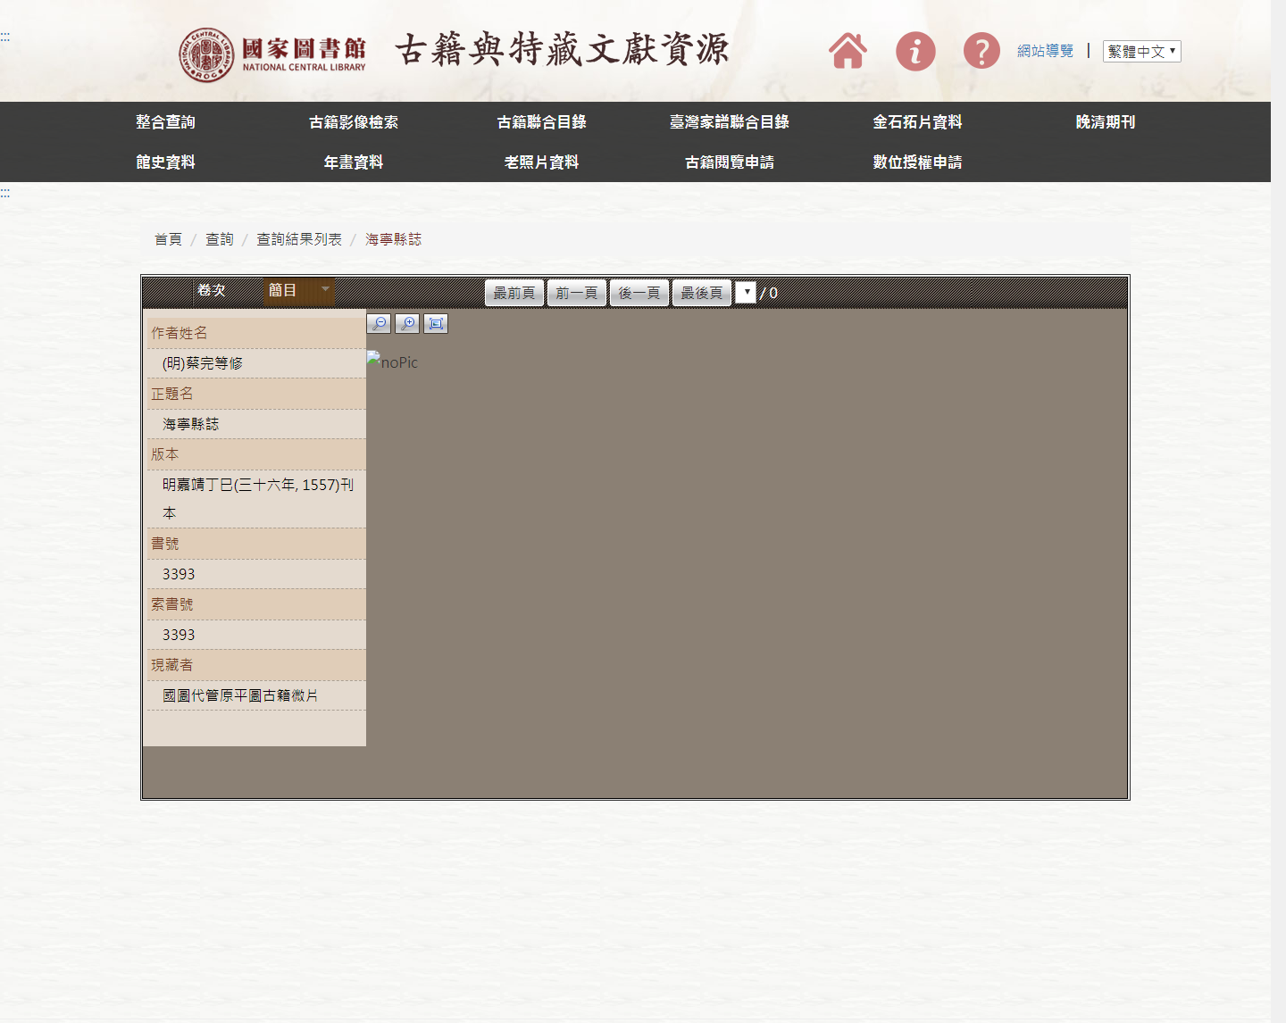Select the 卷次 tab

[x=212, y=290]
